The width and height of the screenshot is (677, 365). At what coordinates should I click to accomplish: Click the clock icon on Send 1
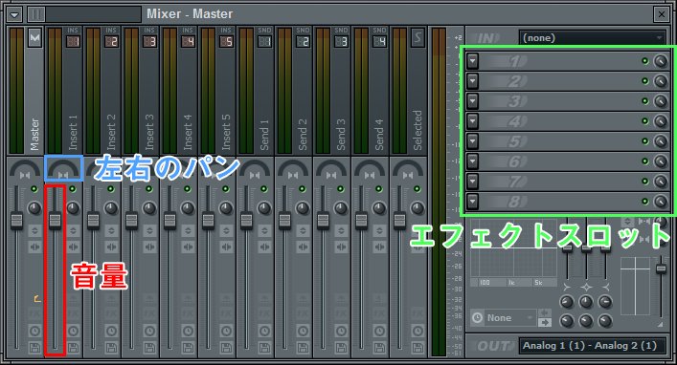[264, 331]
